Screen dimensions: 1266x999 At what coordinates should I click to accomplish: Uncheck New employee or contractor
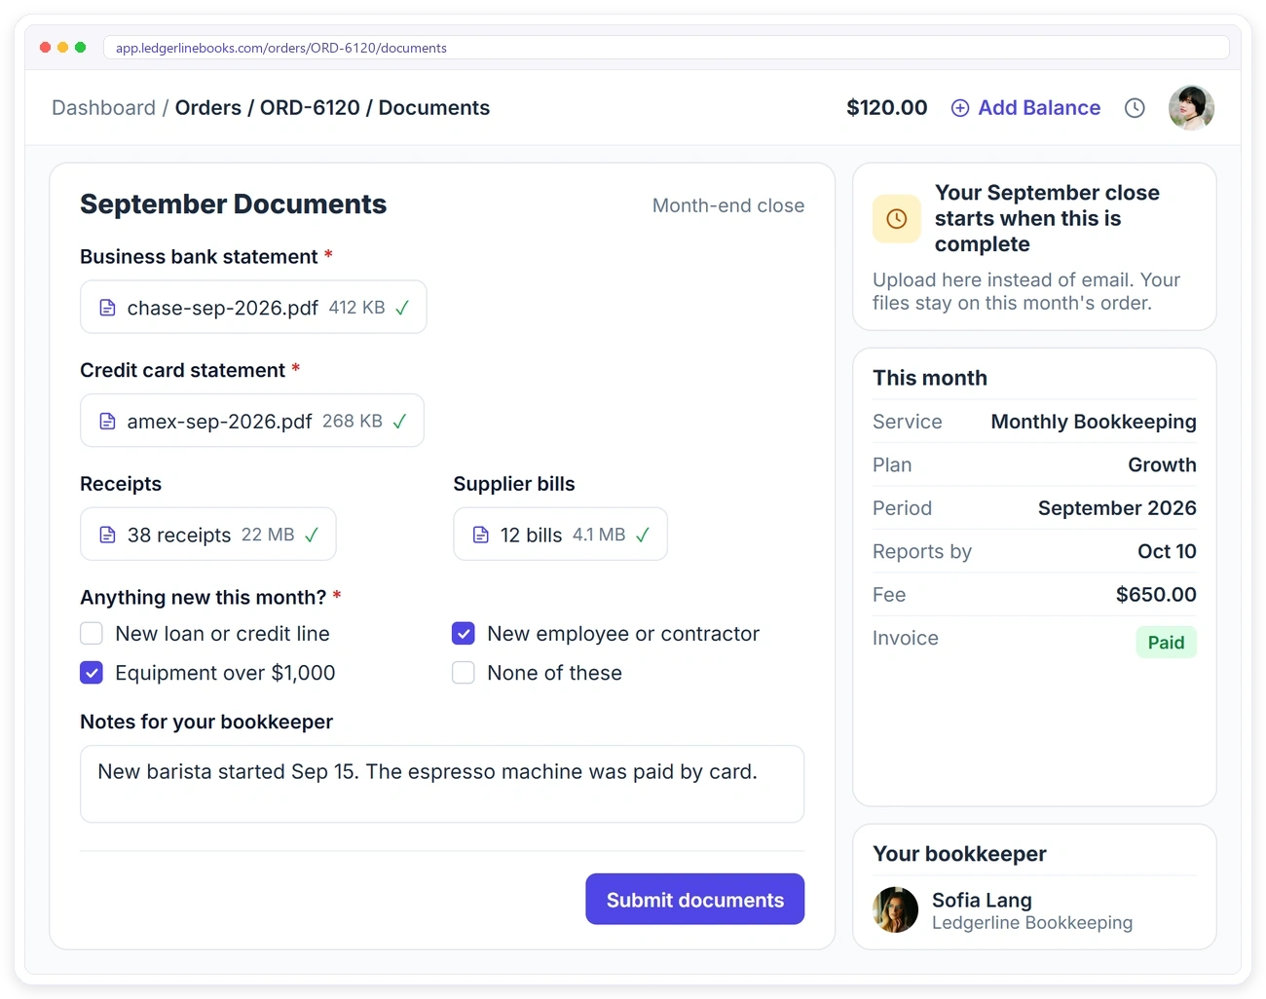click(464, 634)
